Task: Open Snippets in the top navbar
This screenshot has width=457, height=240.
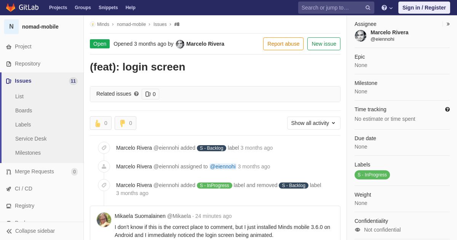Action: tap(108, 8)
